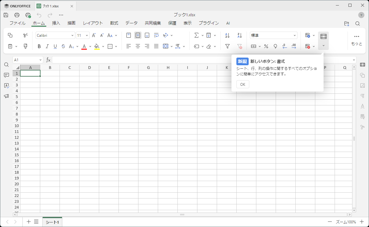Screen dimensions: 369x227
Task: Click the Decrease decimal icon
Action: 285,46
